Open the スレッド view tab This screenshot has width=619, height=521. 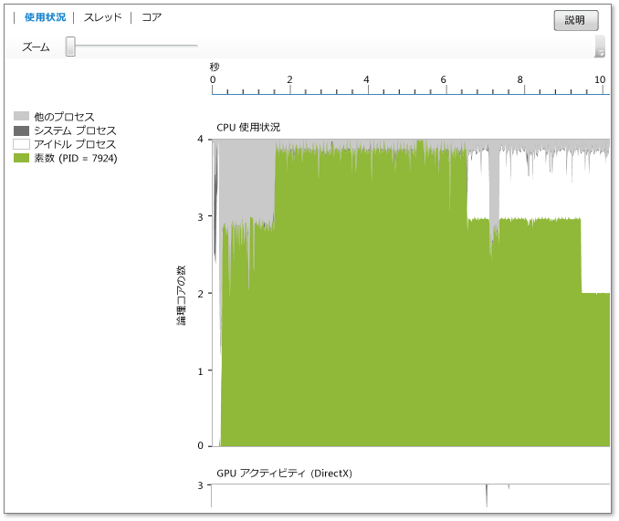tap(102, 17)
